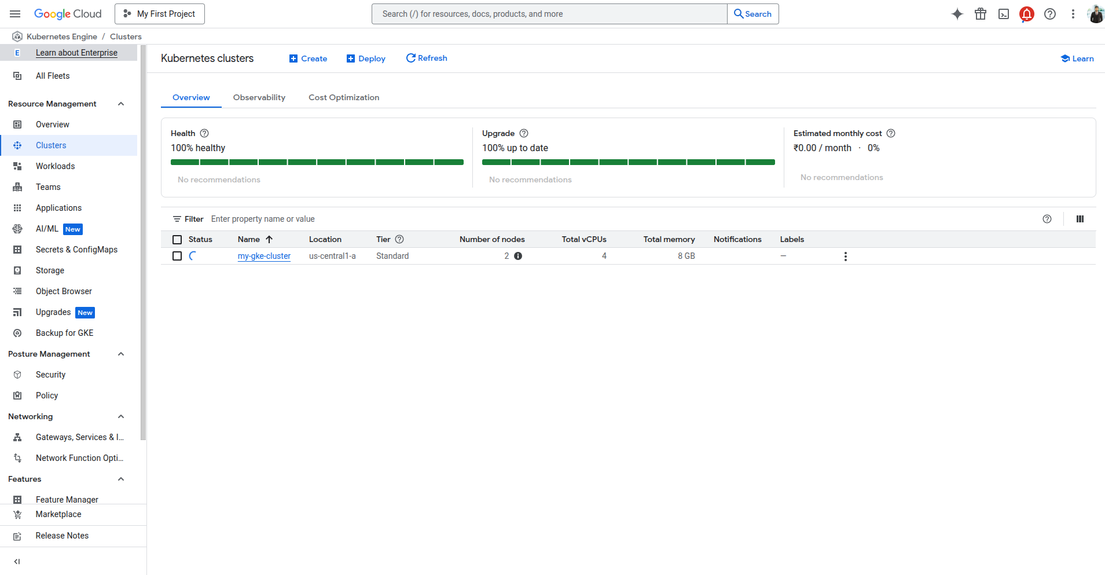Switch to the Cost Optimization tab
The width and height of the screenshot is (1105, 575).
click(x=344, y=97)
